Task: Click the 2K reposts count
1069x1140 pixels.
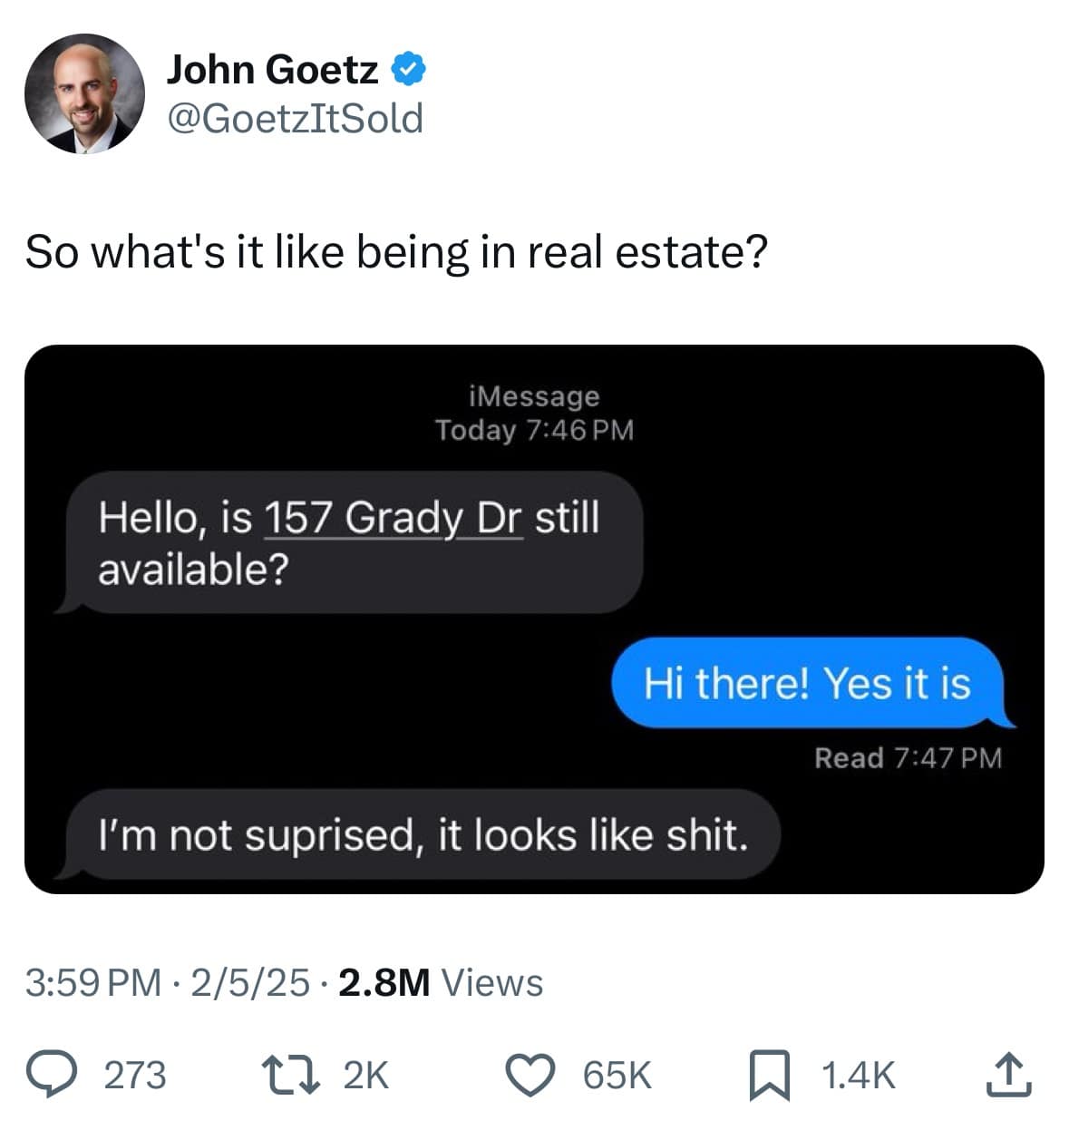Action: [x=366, y=1075]
